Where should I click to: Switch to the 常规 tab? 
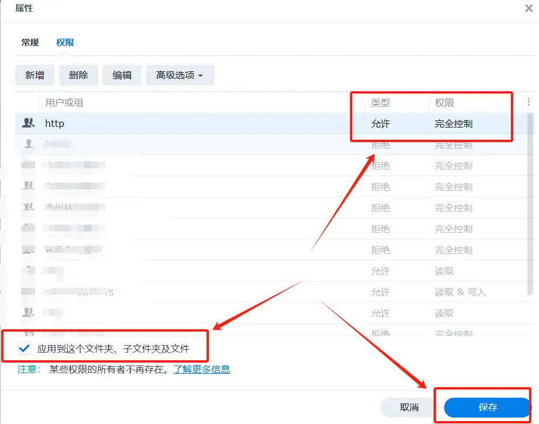(x=30, y=42)
